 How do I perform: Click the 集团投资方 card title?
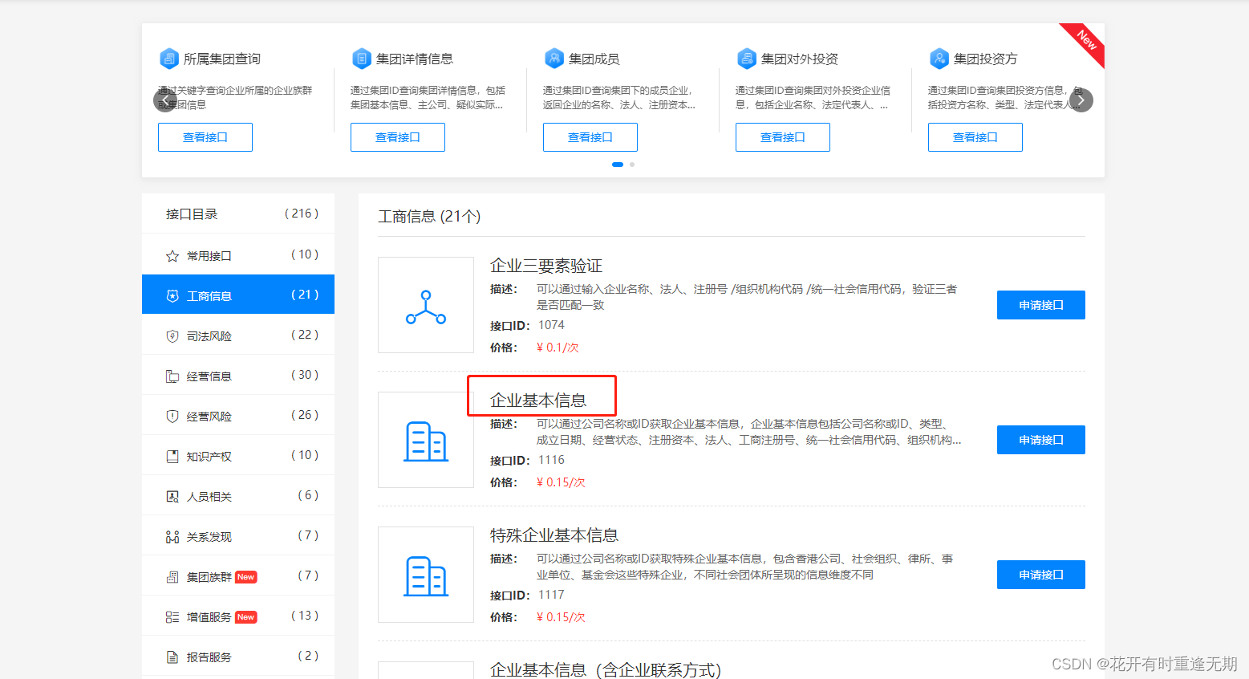coord(986,59)
